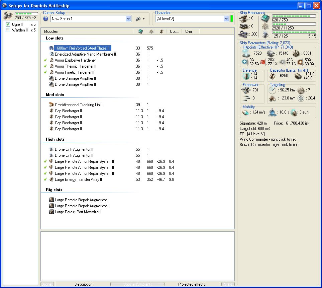Switch to the Projected effects tab

tap(192, 284)
